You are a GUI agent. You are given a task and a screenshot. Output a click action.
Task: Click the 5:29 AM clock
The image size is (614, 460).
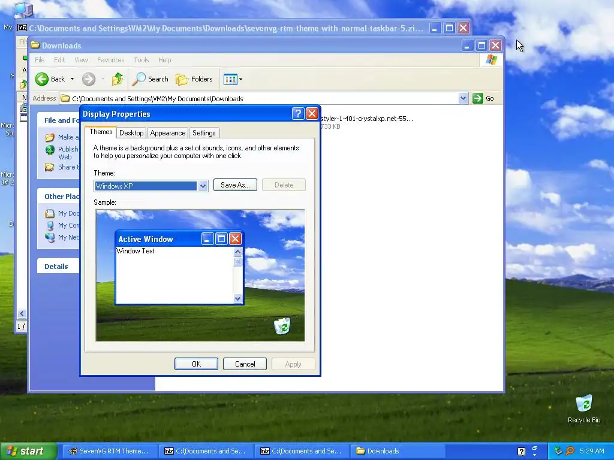click(x=592, y=451)
